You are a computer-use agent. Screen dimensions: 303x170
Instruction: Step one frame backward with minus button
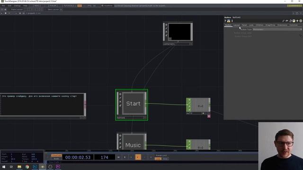click(x=144, y=157)
